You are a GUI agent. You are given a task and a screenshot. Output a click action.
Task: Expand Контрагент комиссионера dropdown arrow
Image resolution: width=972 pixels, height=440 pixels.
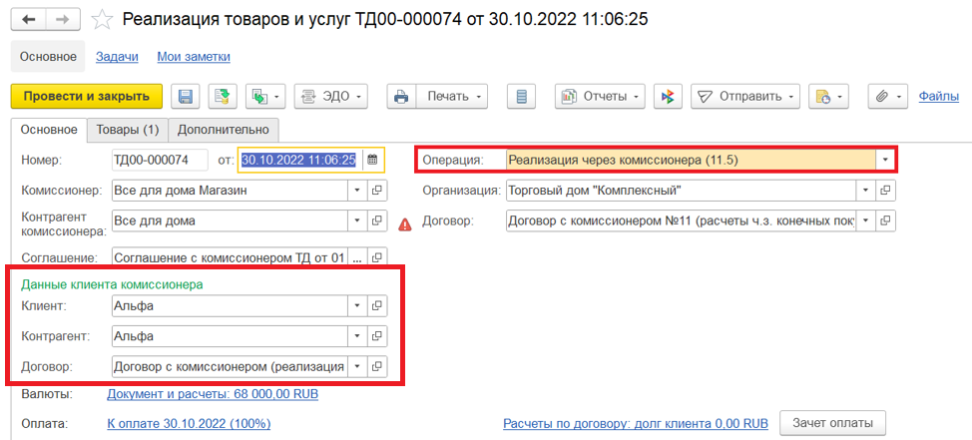pos(357,220)
